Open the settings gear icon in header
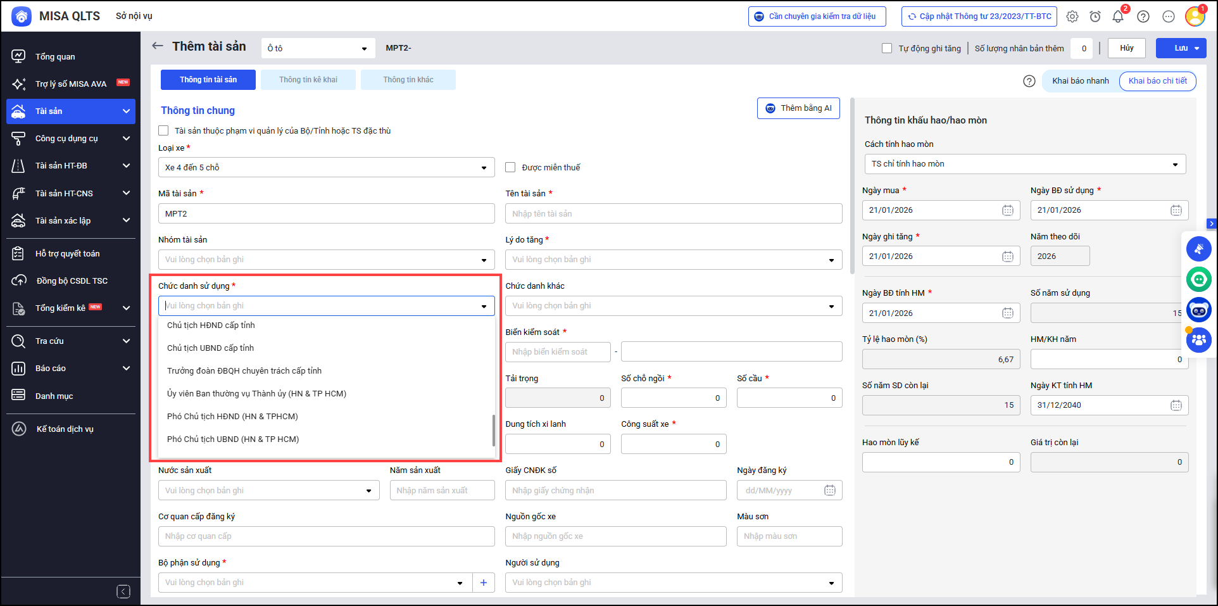Image resolution: width=1218 pixels, height=606 pixels. click(x=1072, y=16)
